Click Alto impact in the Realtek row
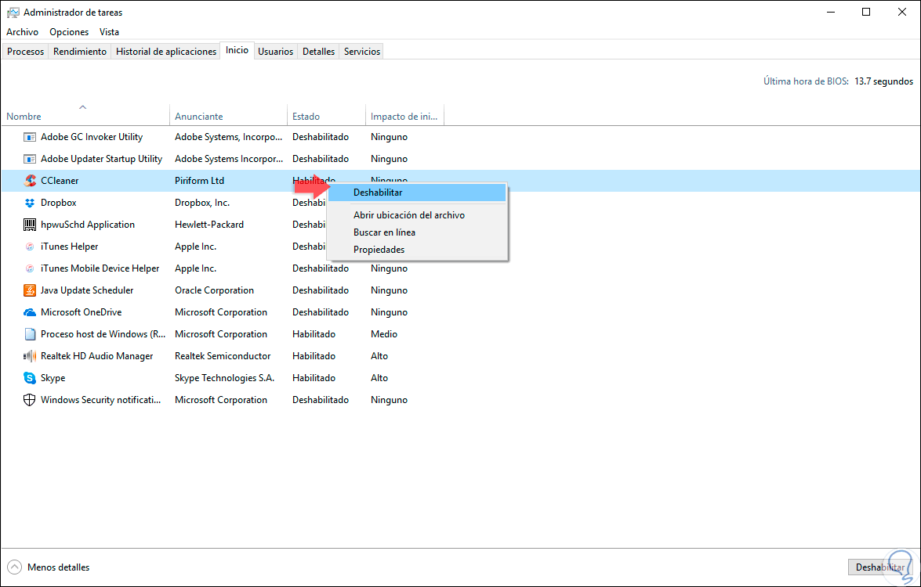921x587 pixels. [379, 356]
